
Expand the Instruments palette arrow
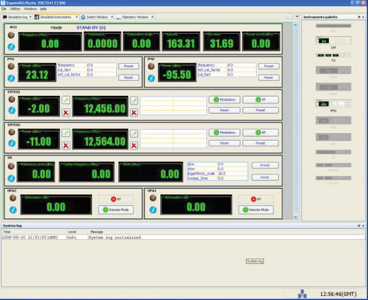click(359, 17)
